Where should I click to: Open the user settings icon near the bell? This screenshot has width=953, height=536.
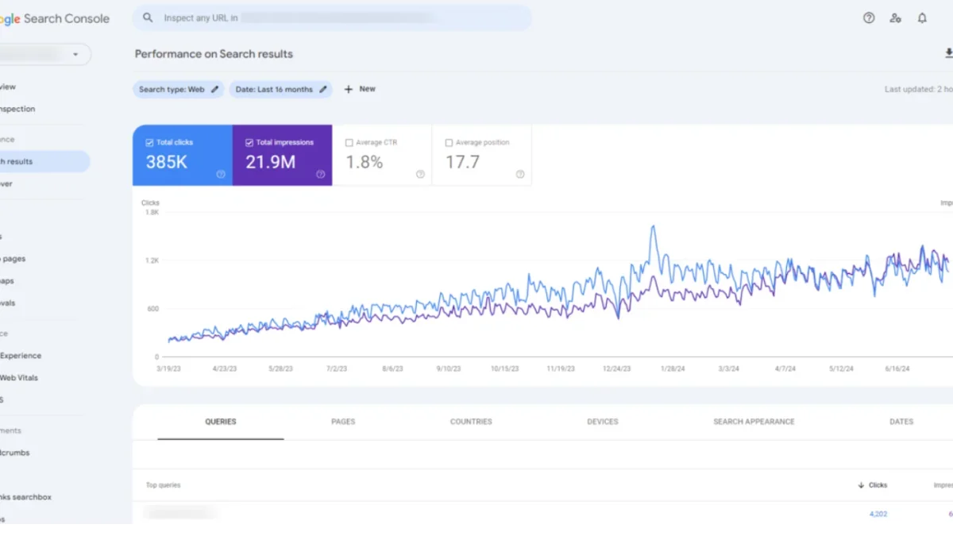[896, 17]
